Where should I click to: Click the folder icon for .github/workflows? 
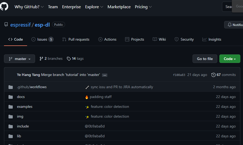coord(11,87)
